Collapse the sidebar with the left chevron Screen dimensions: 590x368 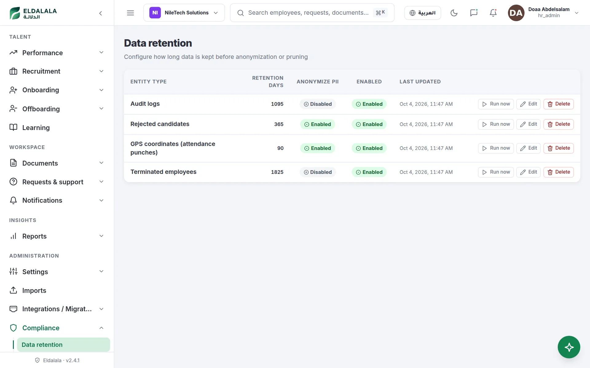(100, 13)
